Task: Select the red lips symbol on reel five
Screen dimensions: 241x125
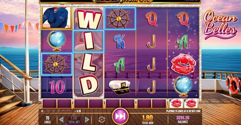Action: pyautogui.click(x=183, y=64)
